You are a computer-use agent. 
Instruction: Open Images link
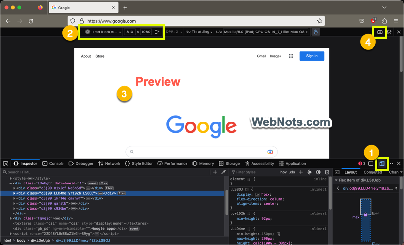(276, 56)
